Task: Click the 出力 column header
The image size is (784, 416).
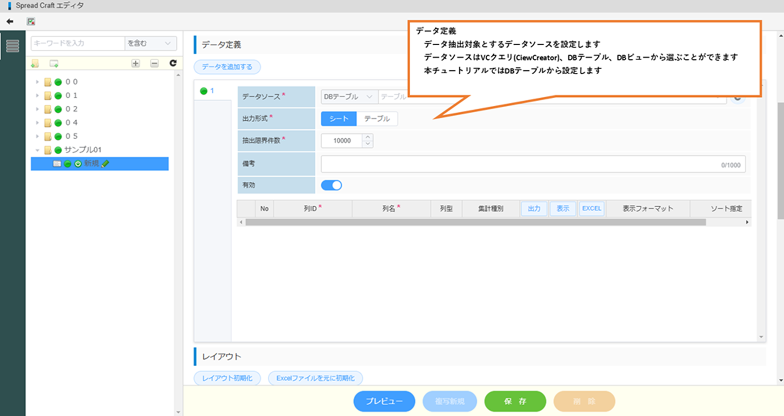Action: pyautogui.click(x=534, y=208)
